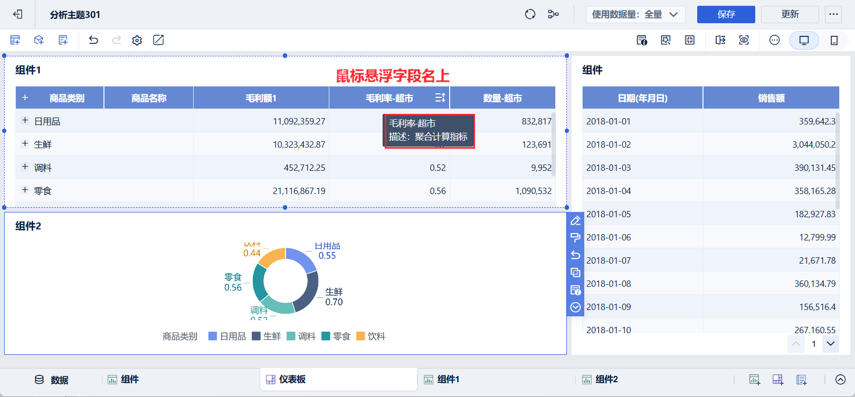Switch to the 组件 tab
The image size is (855, 397).
pyautogui.click(x=123, y=380)
